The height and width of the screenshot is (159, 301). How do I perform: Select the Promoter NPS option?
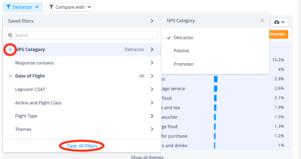tap(215, 64)
